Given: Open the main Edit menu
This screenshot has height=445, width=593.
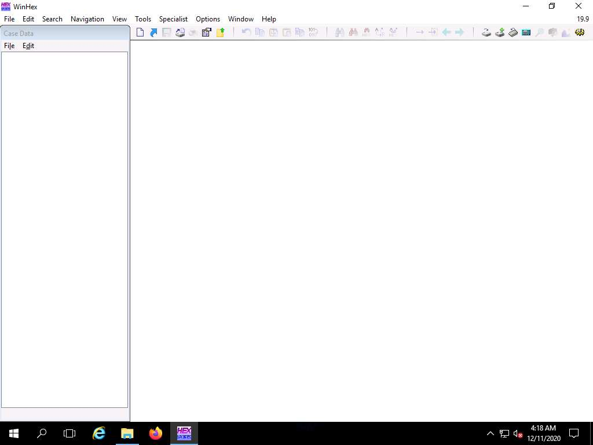Looking at the screenshot, I should 28,19.
